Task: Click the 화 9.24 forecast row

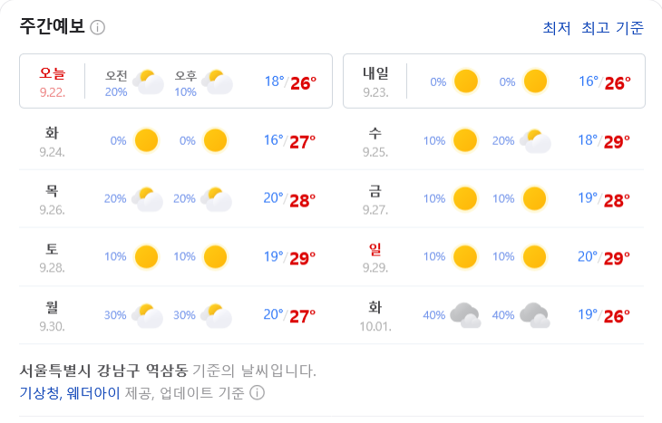Action: (x=176, y=141)
